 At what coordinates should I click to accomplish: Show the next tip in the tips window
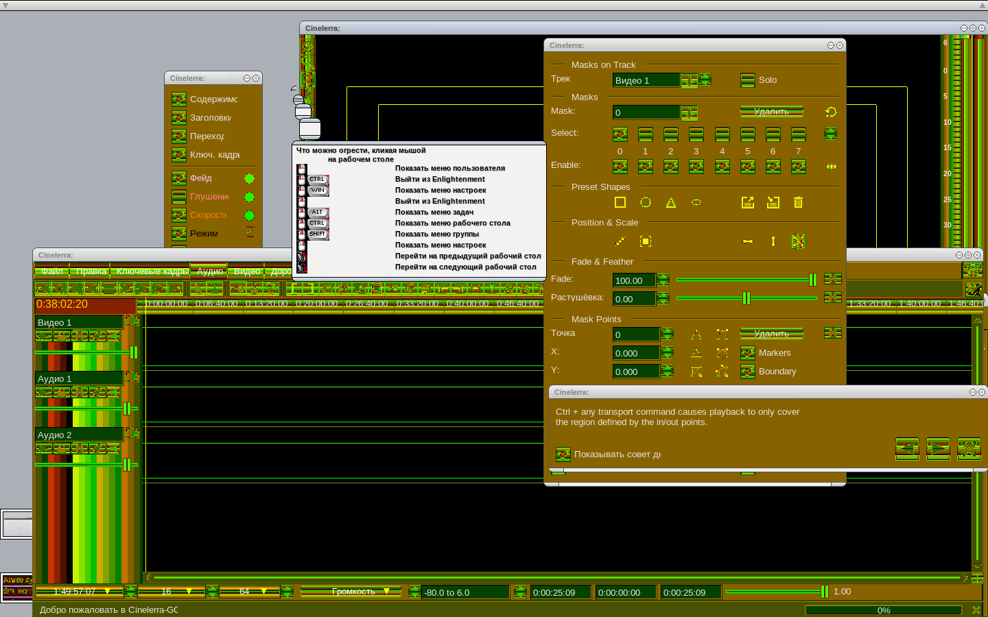click(x=938, y=448)
